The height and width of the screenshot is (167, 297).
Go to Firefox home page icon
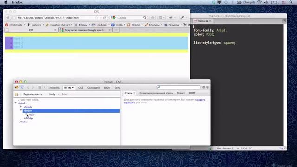153,18
